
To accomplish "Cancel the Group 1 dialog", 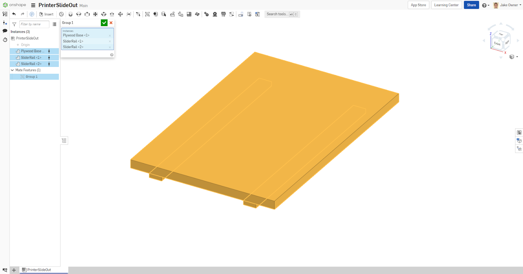I will tap(111, 23).
